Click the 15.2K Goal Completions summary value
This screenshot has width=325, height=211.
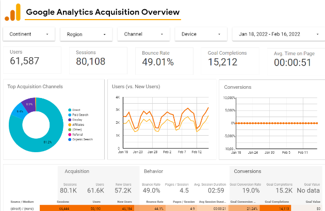click(284, 190)
